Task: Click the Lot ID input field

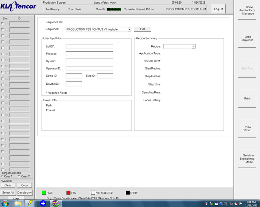Action: click(x=89, y=47)
